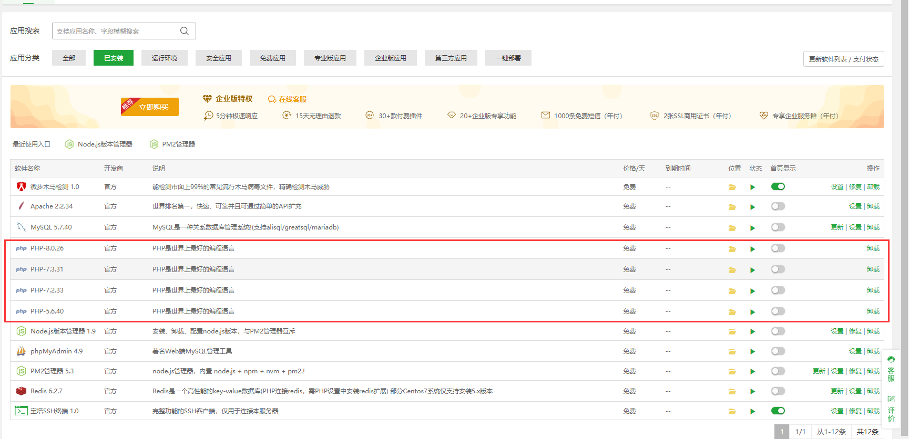Uninstall PHP-5.6.40 via 卸载 link
Viewport: 909px width, 439px height.
(873, 311)
